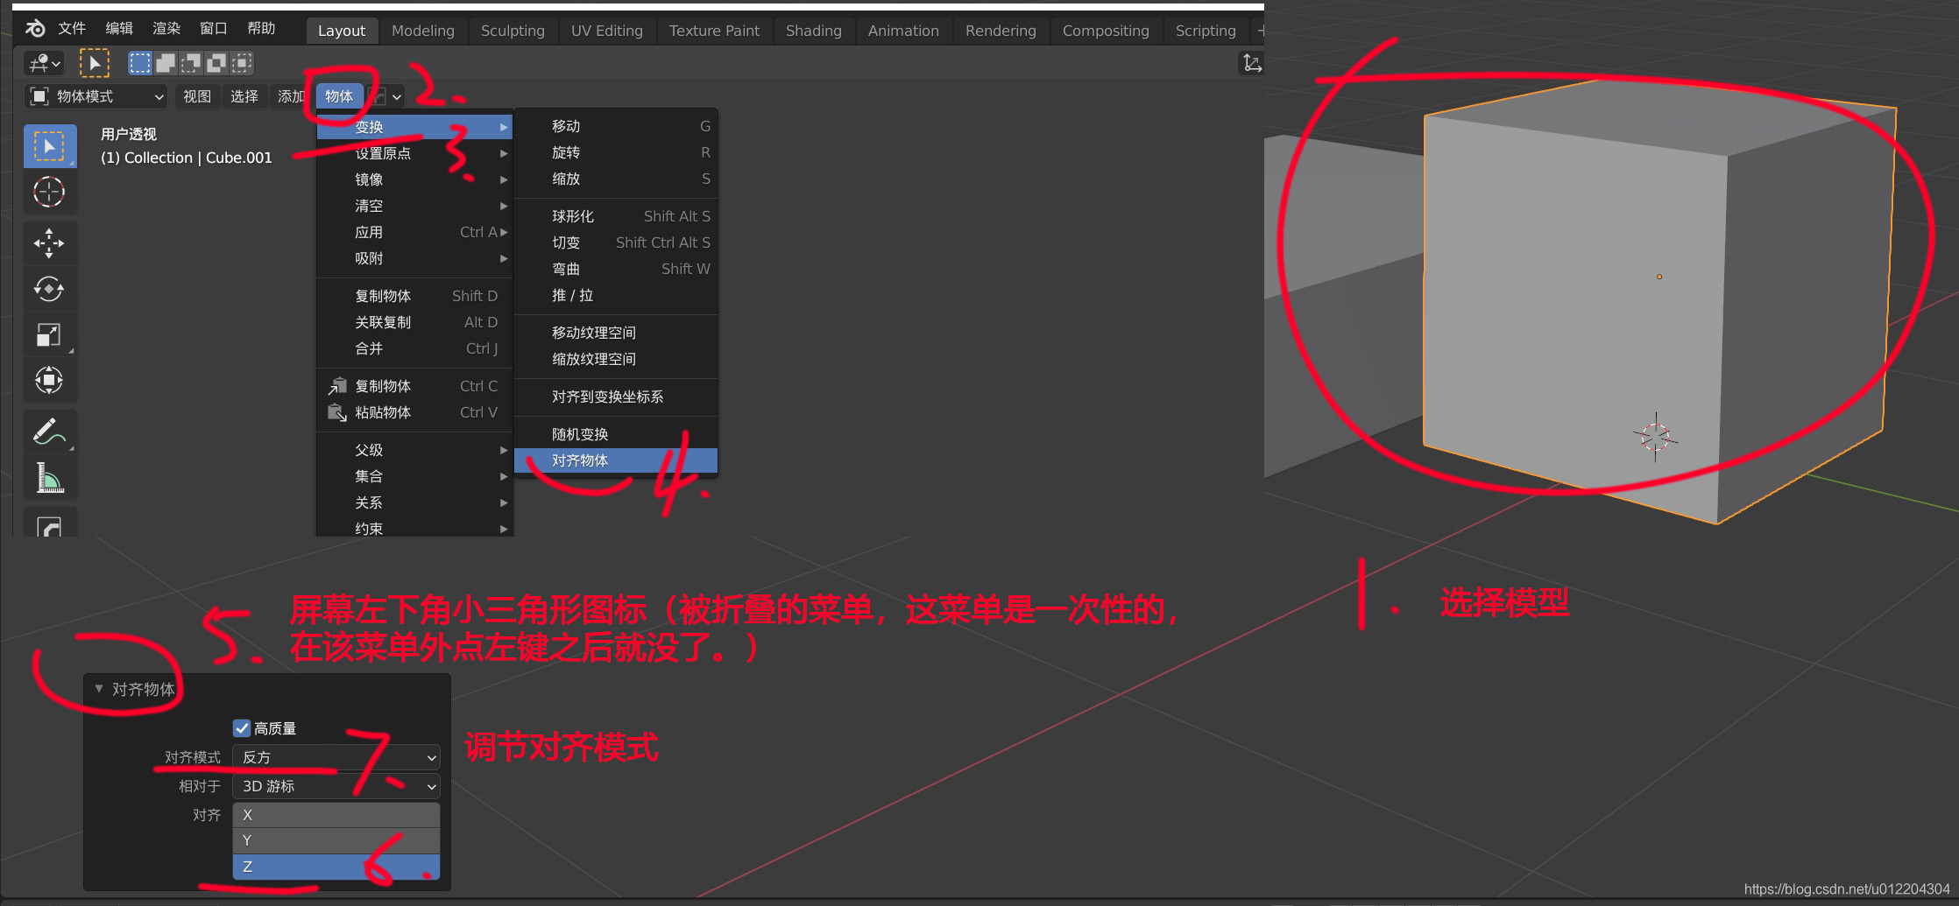This screenshot has height=906, width=1959.
Task: Open the 帮助 help menu
Action: point(261,29)
